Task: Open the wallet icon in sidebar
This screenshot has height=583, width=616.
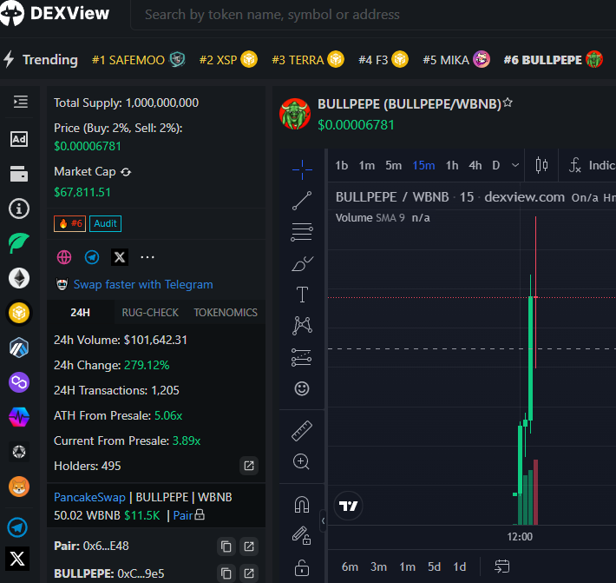Action: tap(19, 174)
